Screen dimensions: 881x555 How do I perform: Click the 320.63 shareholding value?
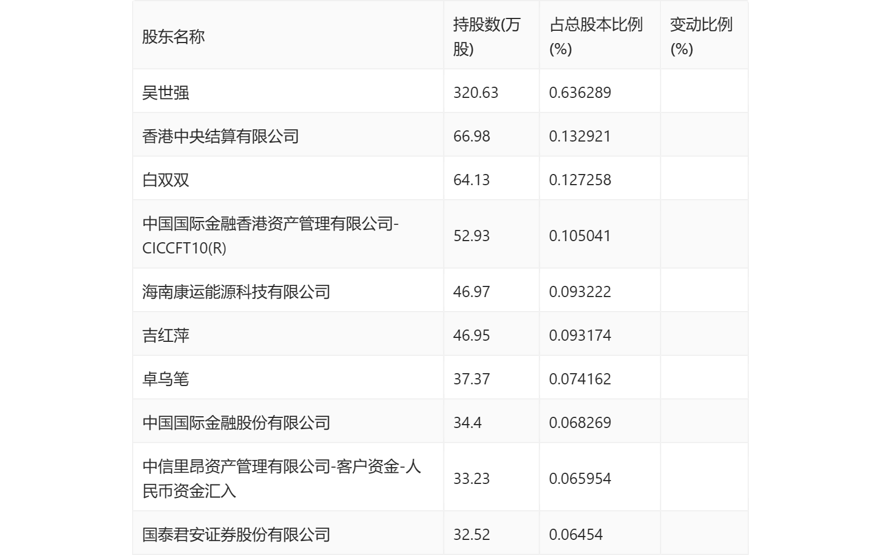(476, 92)
